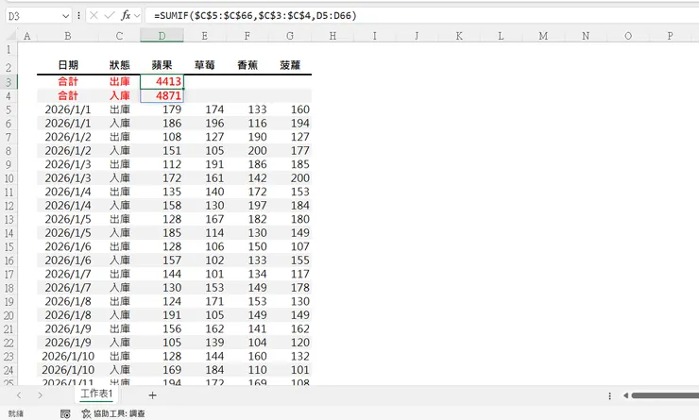The width and height of the screenshot is (699, 420).
Task: Select row 3 header
Action: pyautogui.click(x=9, y=82)
